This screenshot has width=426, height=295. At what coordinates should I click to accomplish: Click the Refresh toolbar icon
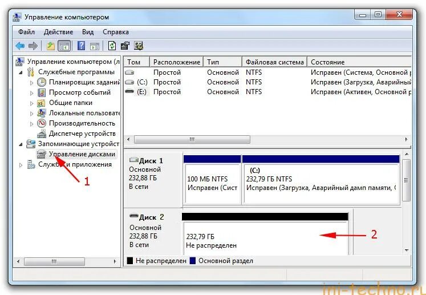tap(112, 46)
